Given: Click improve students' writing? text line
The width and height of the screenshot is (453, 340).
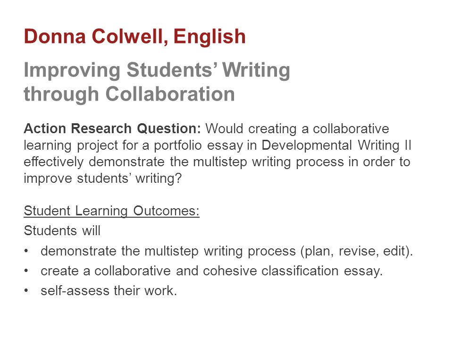Looking at the screenshot, I should (x=102, y=178).
